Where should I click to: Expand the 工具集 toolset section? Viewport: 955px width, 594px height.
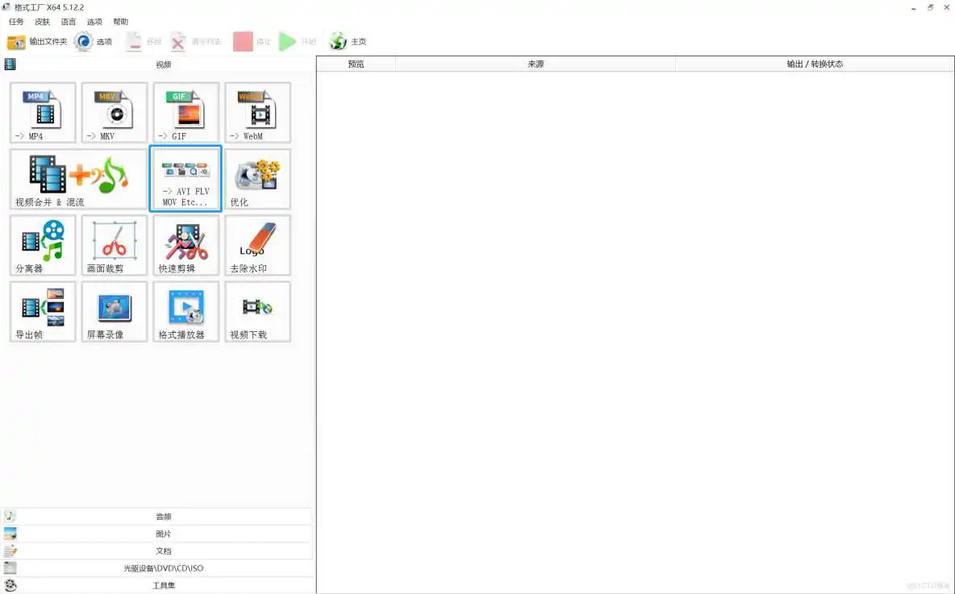pos(164,584)
